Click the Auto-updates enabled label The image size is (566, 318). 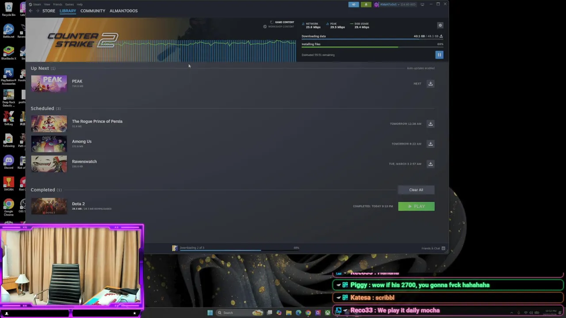click(421, 68)
